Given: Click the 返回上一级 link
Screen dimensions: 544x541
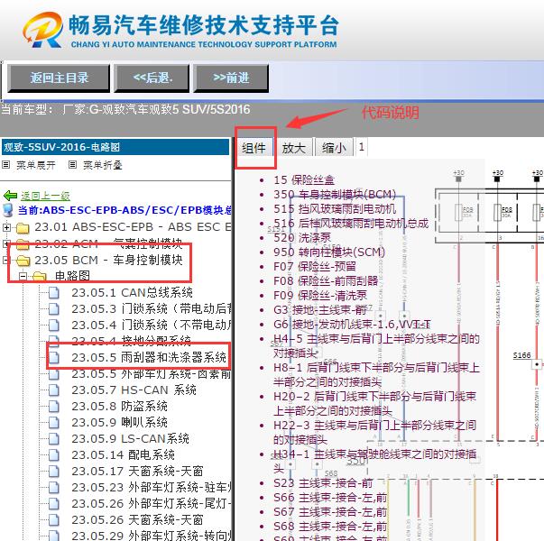Looking at the screenshot, I should pos(45,196).
